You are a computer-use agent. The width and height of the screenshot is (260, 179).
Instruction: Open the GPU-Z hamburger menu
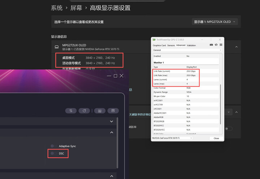pyautogui.click(x=221, y=45)
